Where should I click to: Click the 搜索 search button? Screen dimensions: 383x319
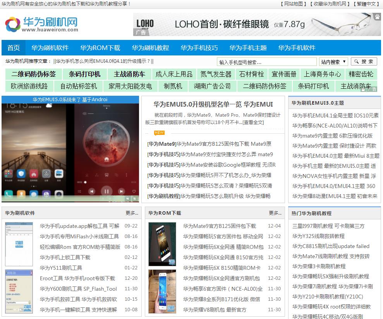[364, 62]
